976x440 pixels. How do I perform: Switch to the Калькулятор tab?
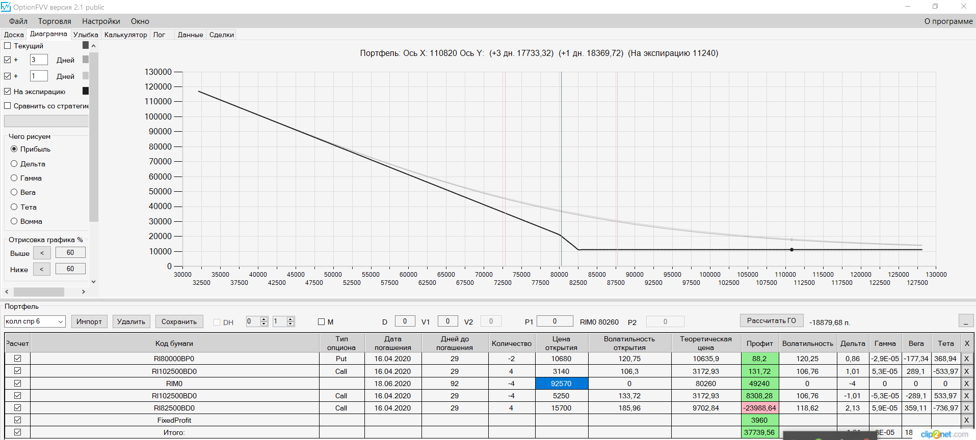(126, 35)
